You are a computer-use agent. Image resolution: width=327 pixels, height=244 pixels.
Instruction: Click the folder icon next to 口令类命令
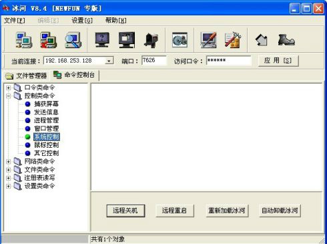17,88
